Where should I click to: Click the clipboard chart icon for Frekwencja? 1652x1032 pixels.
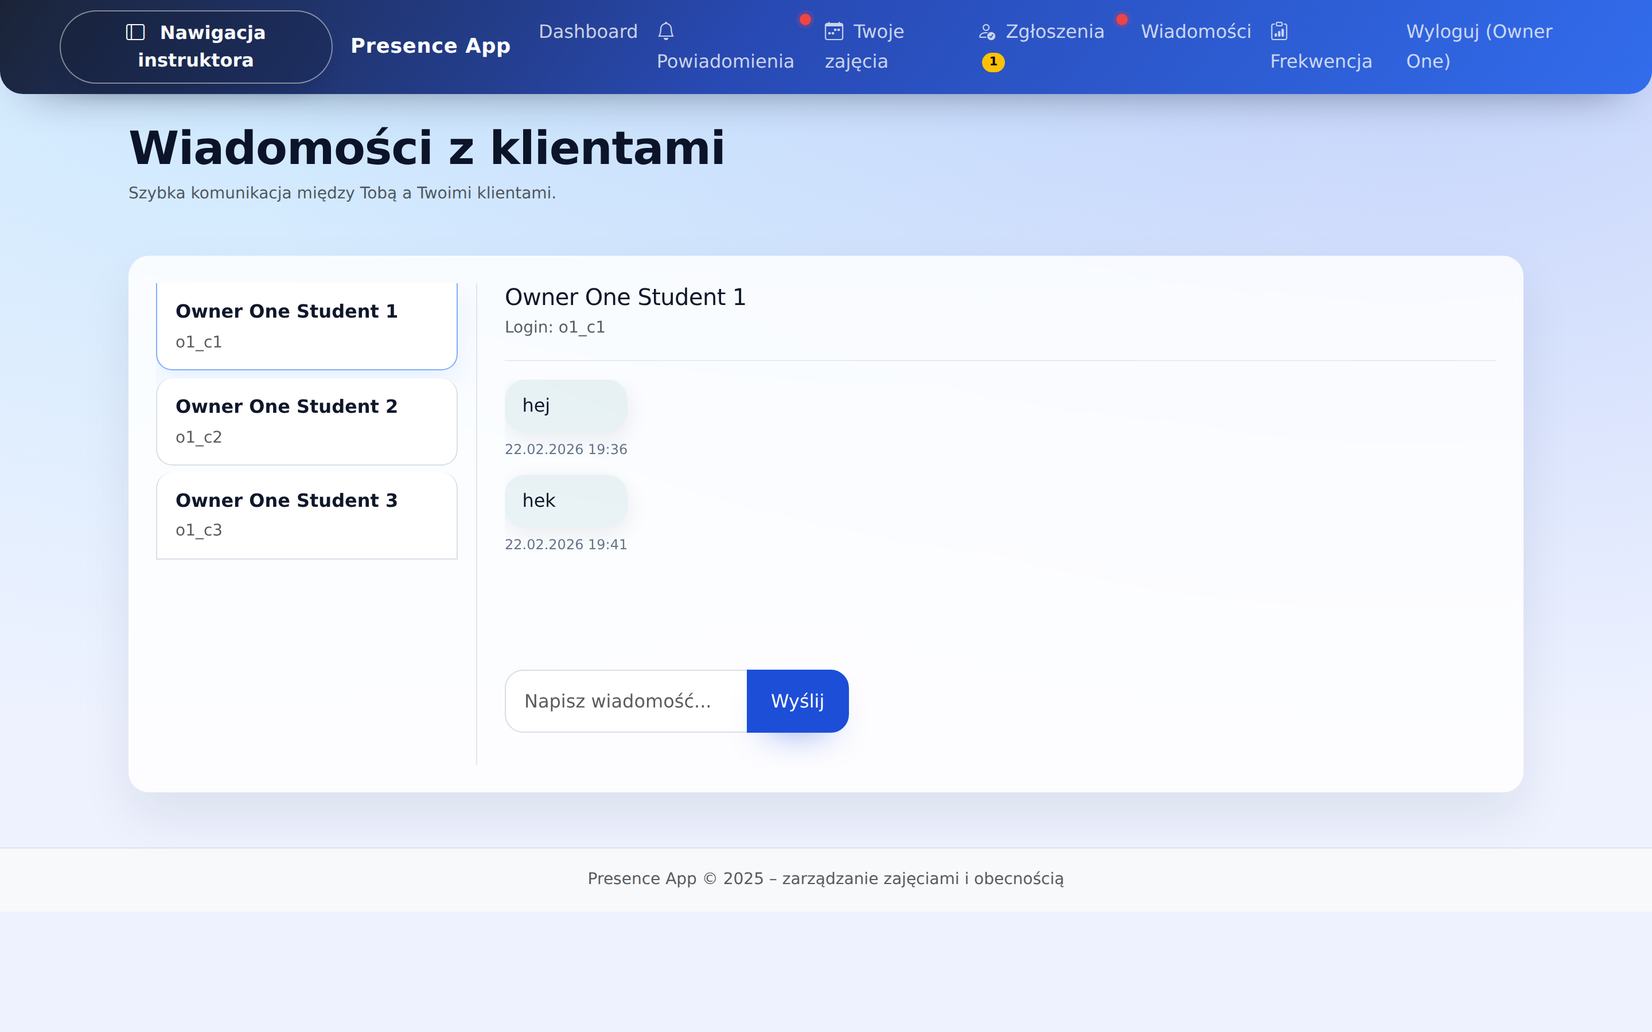coord(1279,32)
